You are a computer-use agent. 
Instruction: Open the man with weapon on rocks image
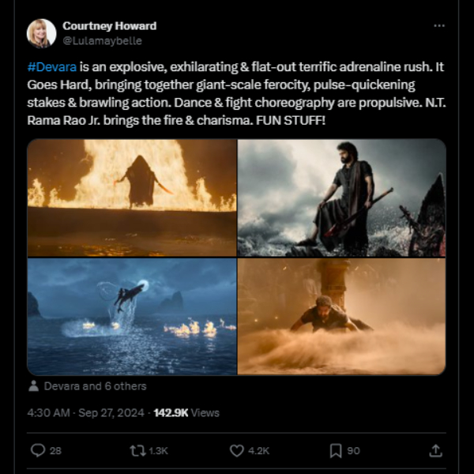click(341, 197)
